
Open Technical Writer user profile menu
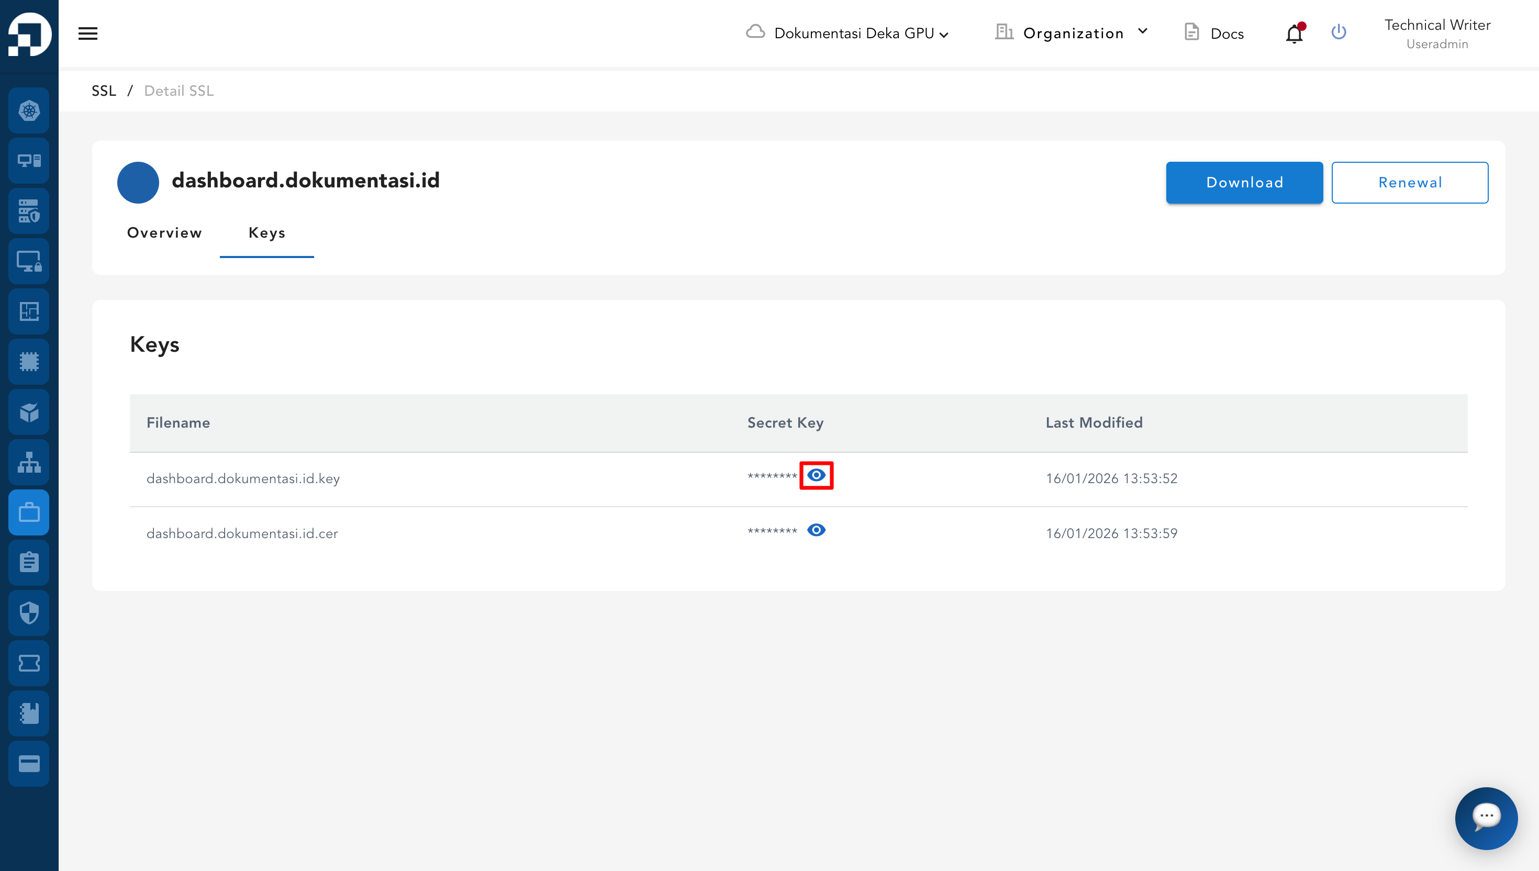[1437, 33]
